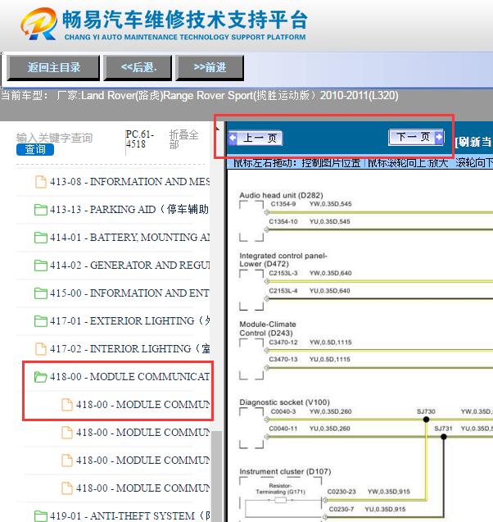Click the document icon of 413-08 Information and Message
Image resolution: width=493 pixels, height=522 pixels.
coord(41,182)
